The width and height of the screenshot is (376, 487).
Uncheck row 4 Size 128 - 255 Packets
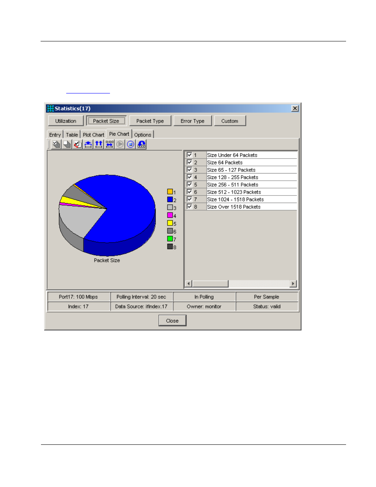(190, 177)
